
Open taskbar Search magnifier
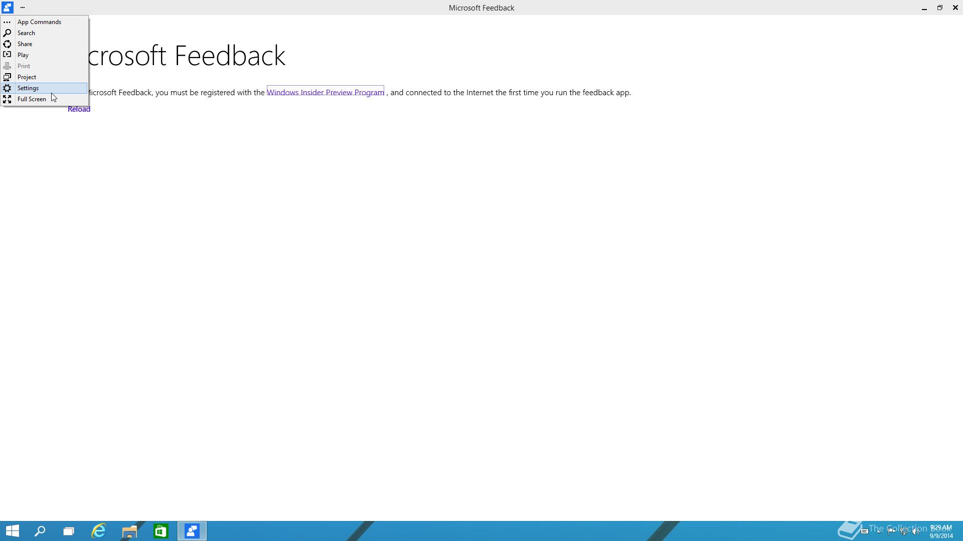[x=40, y=531]
